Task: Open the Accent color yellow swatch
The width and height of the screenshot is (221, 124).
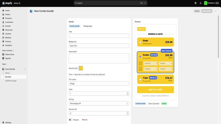Action: (x=81, y=68)
